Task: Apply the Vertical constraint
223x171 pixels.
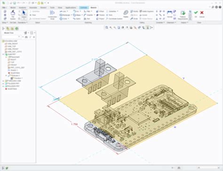Action: pos(157,11)
